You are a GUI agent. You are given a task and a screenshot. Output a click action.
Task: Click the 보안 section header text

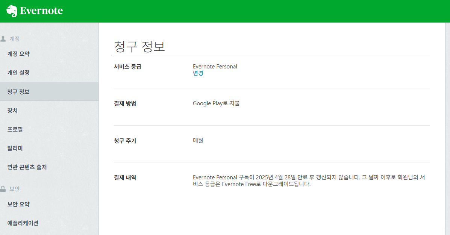(x=14, y=188)
